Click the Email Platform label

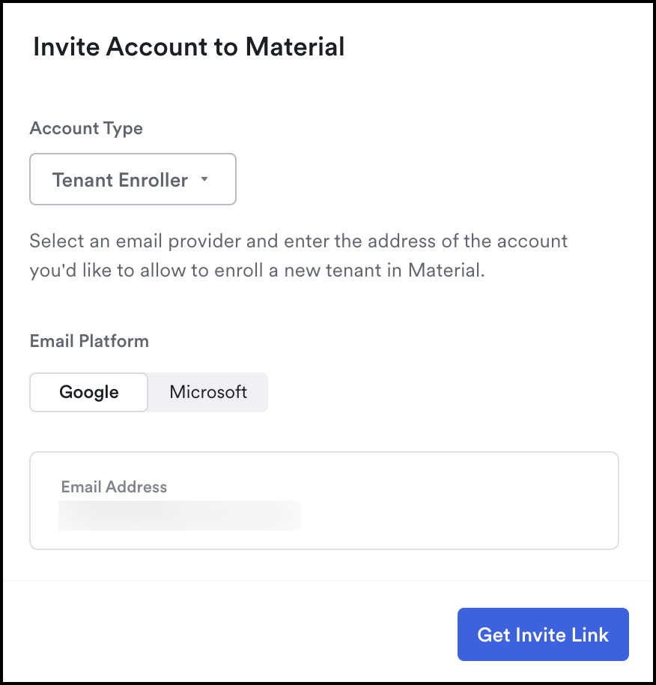click(x=89, y=341)
